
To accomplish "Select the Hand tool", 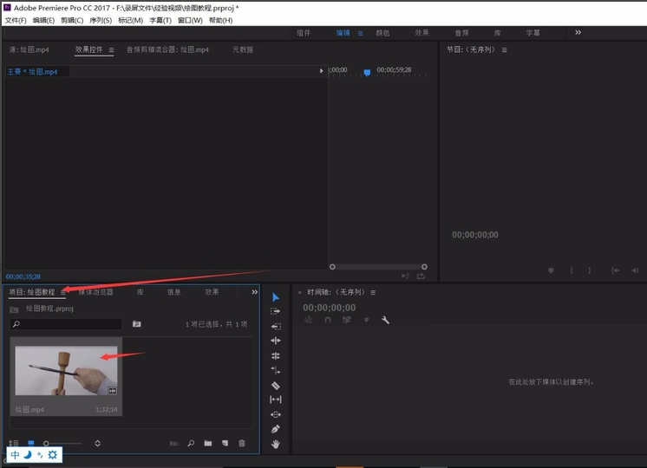I will (x=276, y=444).
